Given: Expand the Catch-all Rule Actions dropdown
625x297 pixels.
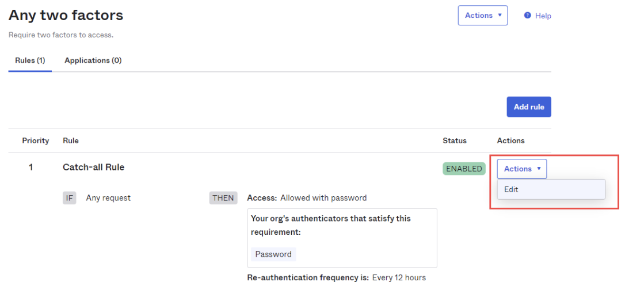Looking at the screenshot, I should pyautogui.click(x=522, y=169).
